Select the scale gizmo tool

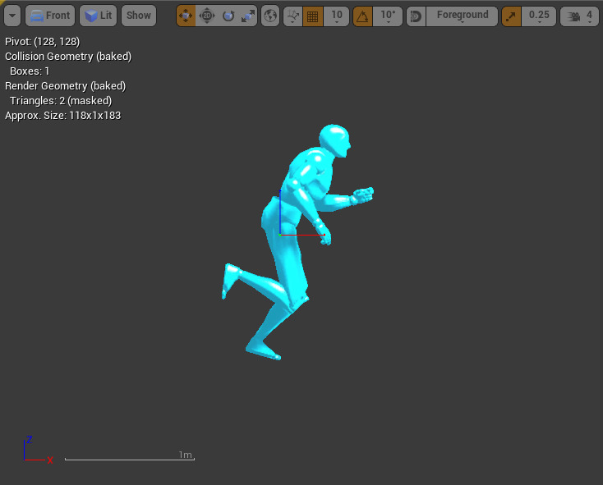tap(247, 16)
